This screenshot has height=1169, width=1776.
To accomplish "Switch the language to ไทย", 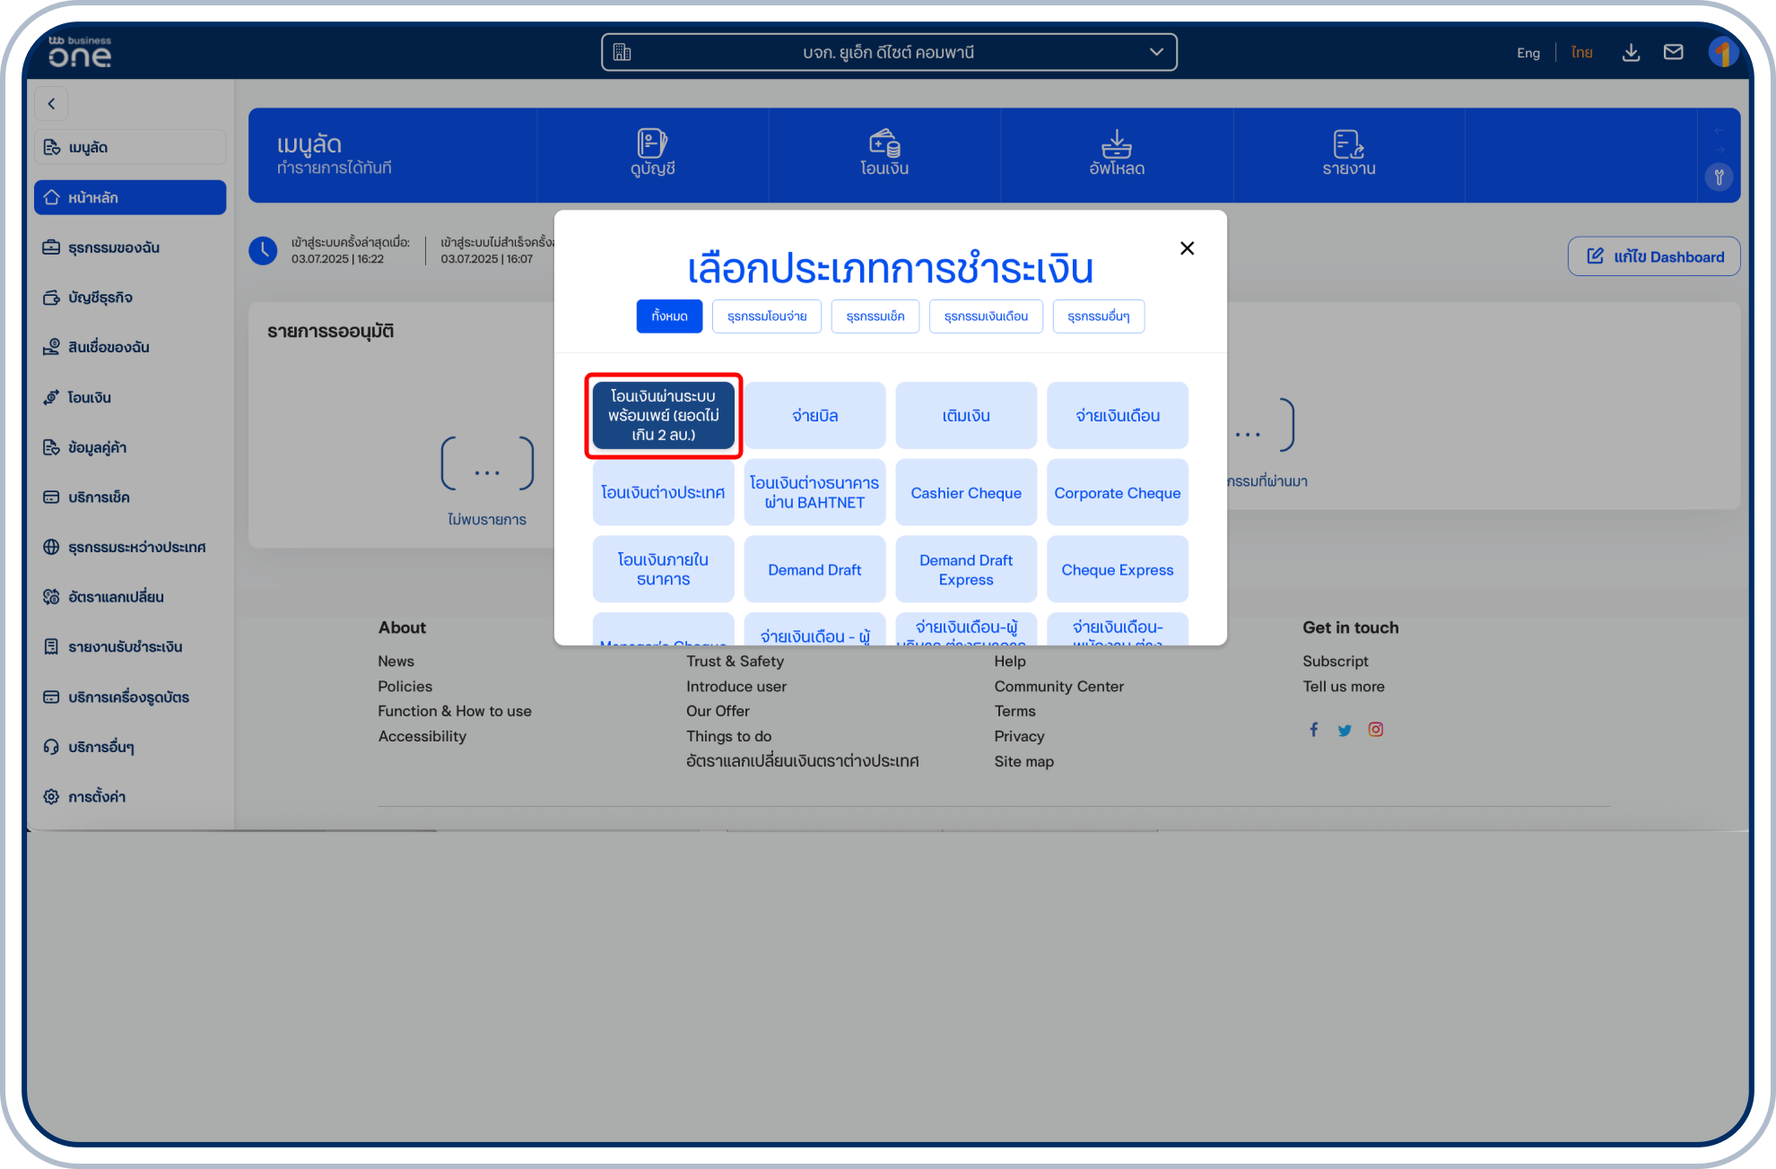I will click(1581, 53).
